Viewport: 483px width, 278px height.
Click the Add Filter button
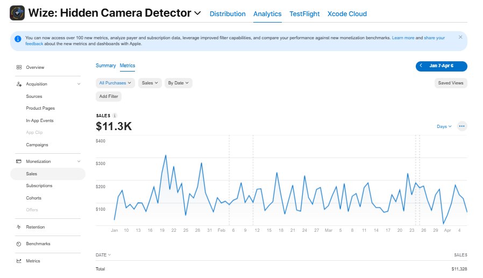point(109,96)
